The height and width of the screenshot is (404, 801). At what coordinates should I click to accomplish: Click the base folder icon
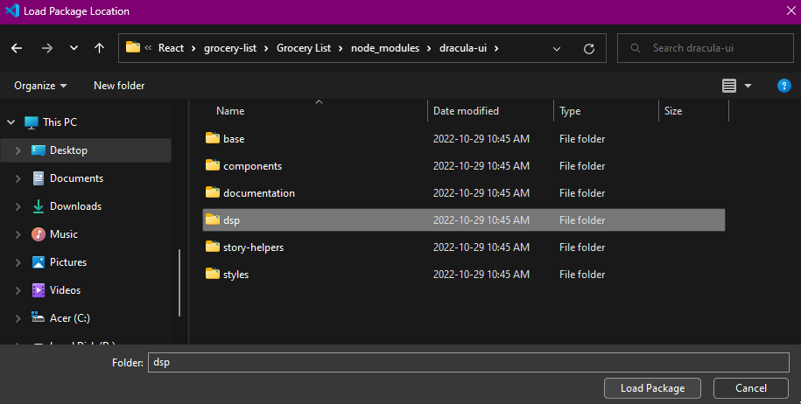(213, 138)
